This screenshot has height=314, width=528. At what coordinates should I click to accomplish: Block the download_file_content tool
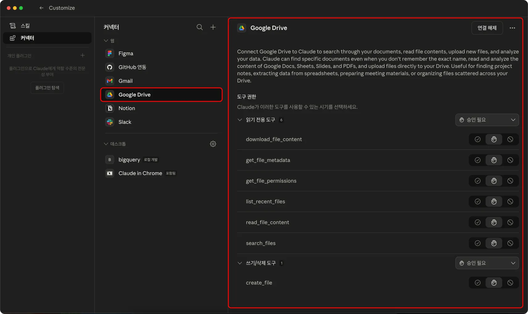tap(510, 139)
